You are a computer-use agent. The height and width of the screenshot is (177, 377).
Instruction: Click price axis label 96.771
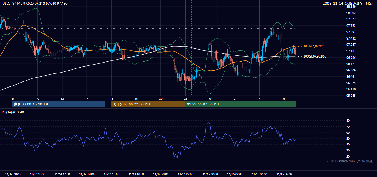(x=351, y=64)
